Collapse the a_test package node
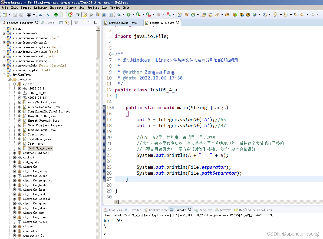Image resolution: width=323 pixels, height=239 pixels. point(14,84)
